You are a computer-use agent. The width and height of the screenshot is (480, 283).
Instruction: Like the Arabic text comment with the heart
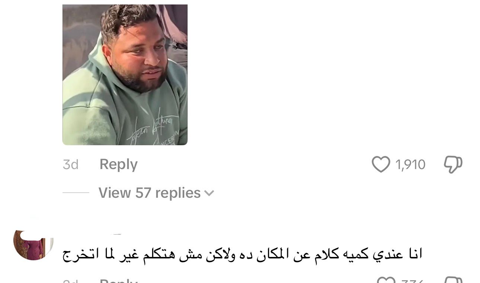(x=385, y=280)
